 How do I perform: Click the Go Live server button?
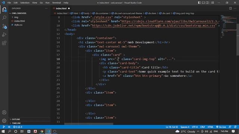(x=221, y=127)
